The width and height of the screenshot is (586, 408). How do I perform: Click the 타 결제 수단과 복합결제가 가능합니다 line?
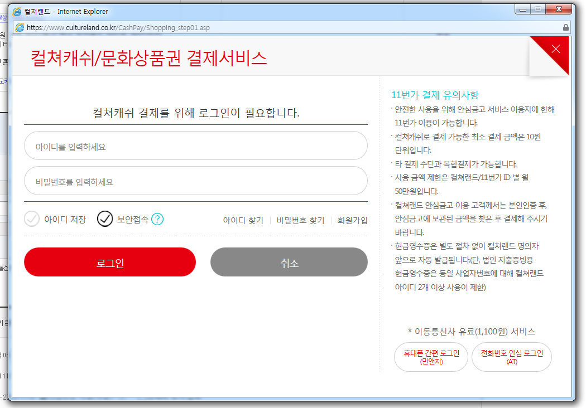[x=455, y=164]
